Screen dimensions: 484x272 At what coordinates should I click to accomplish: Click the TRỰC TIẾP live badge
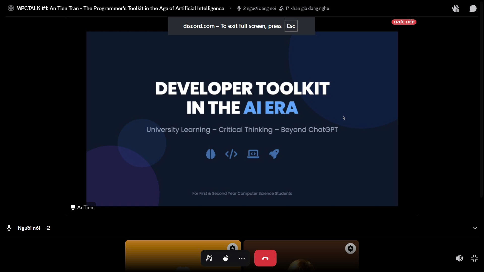[x=404, y=22]
